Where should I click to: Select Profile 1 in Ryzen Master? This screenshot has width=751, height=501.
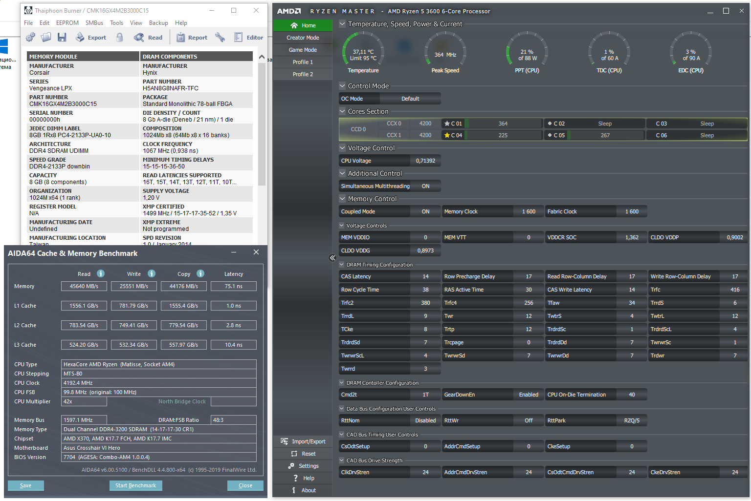pyautogui.click(x=303, y=62)
